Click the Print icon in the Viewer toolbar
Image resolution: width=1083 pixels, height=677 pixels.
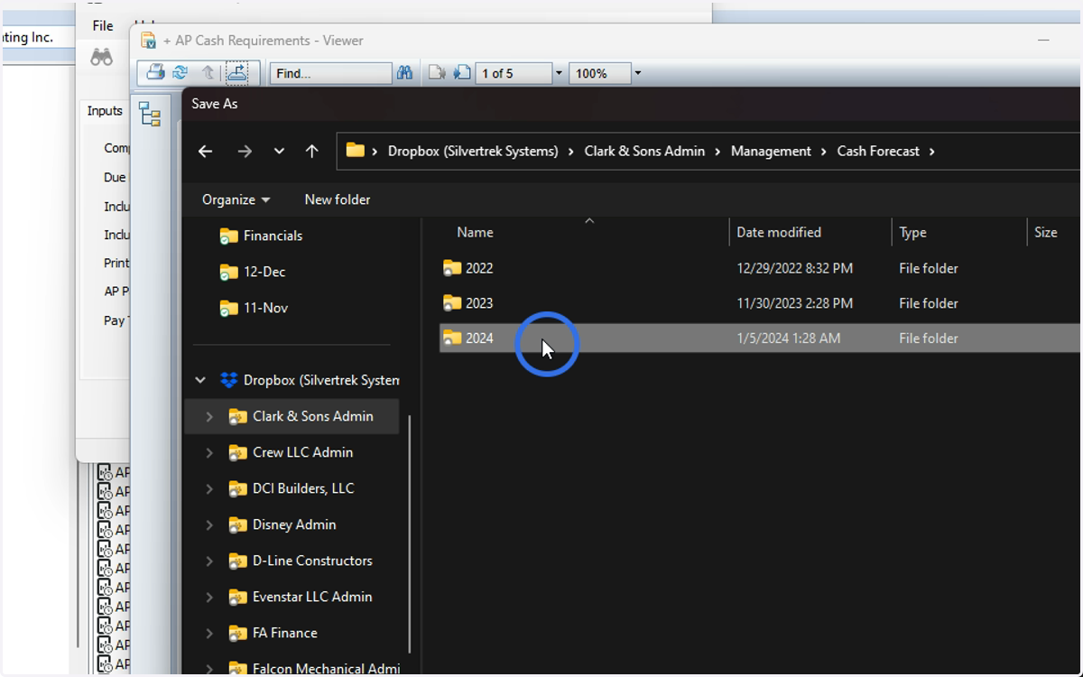pyautogui.click(x=155, y=73)
